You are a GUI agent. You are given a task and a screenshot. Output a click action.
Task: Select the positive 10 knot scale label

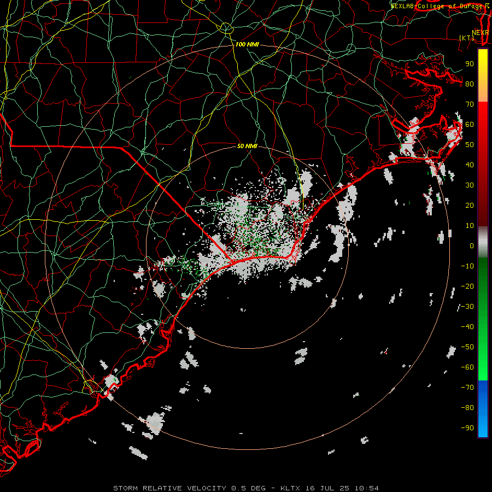(x=470, y=226)
